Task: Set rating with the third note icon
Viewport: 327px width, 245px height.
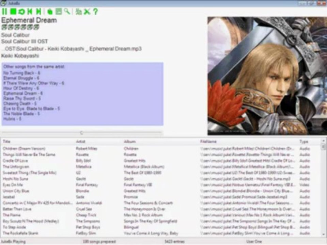Action: [x=17, y=27]
